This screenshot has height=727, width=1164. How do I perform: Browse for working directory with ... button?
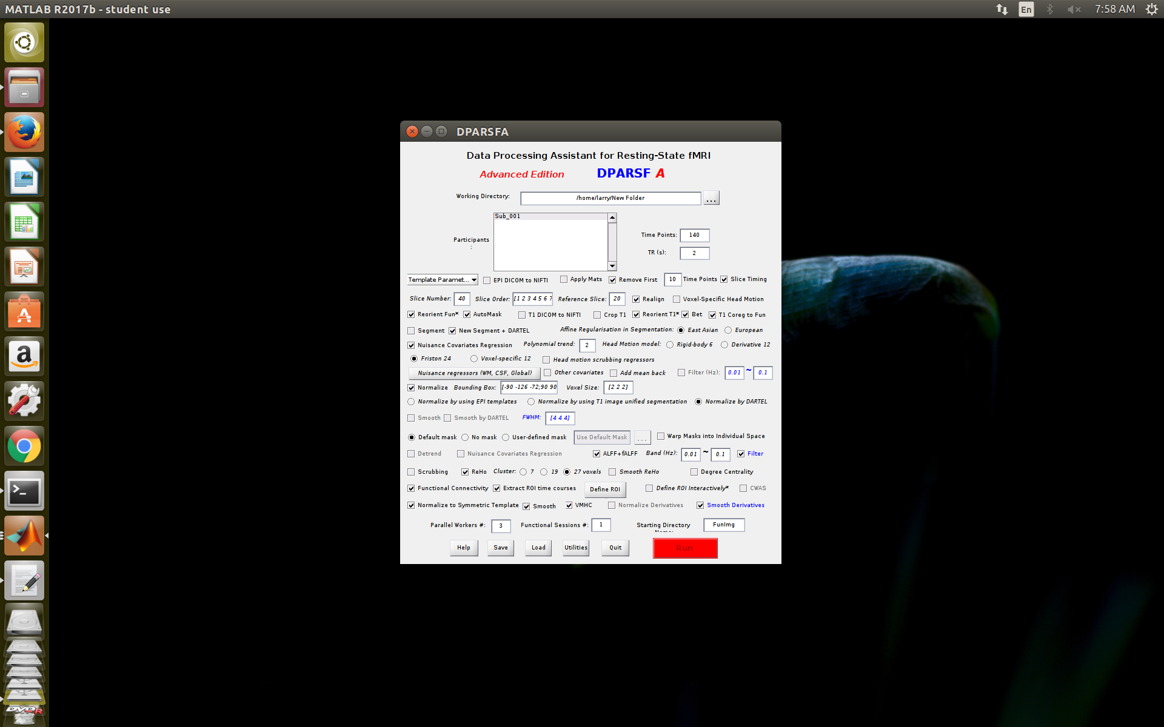click(711, 198)
